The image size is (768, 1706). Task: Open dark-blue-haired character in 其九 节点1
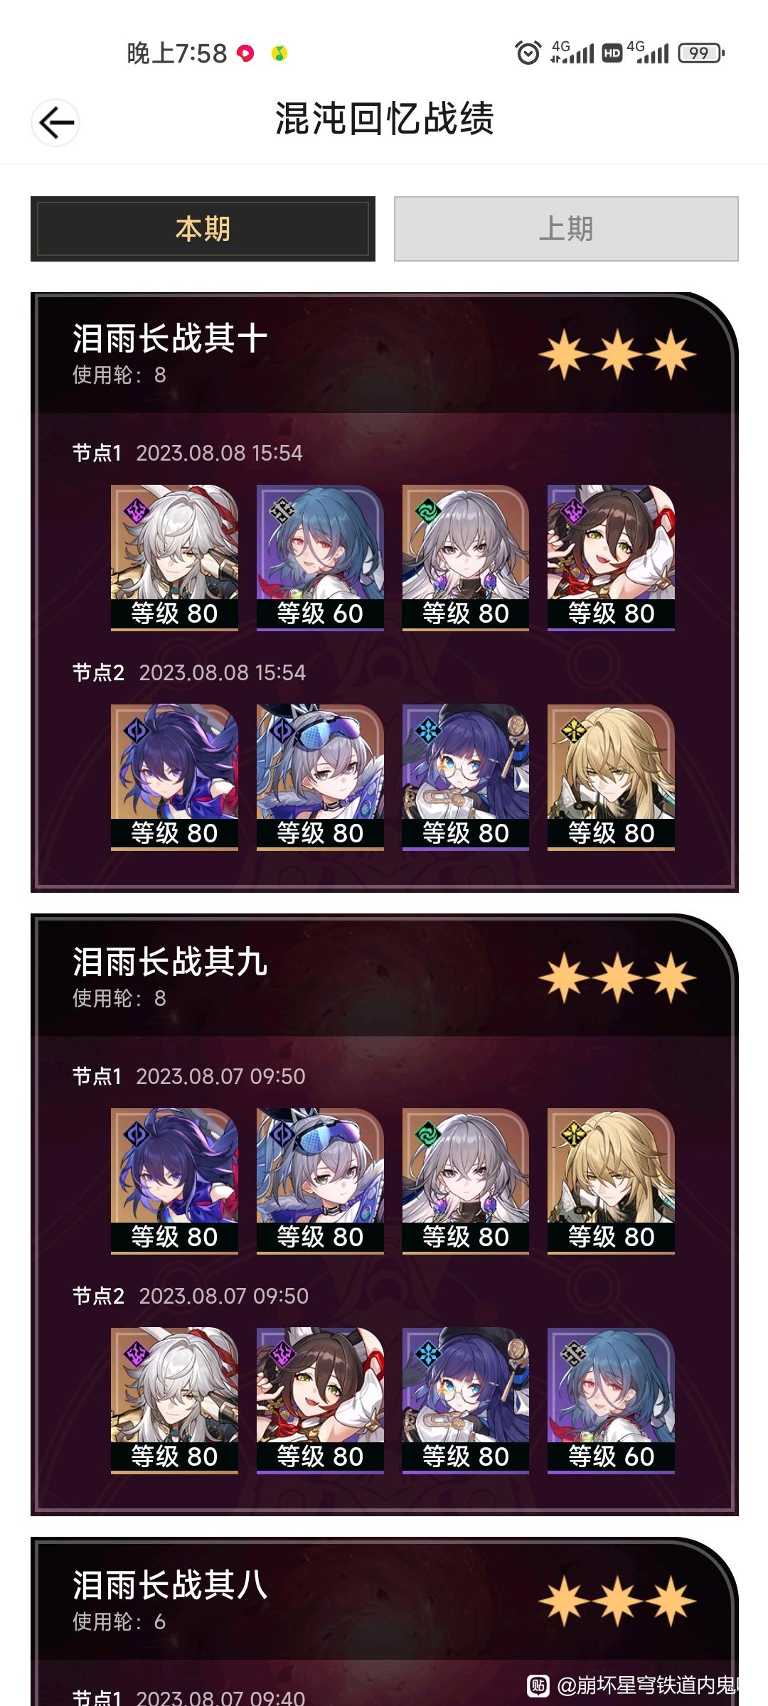click(174, 1181)
